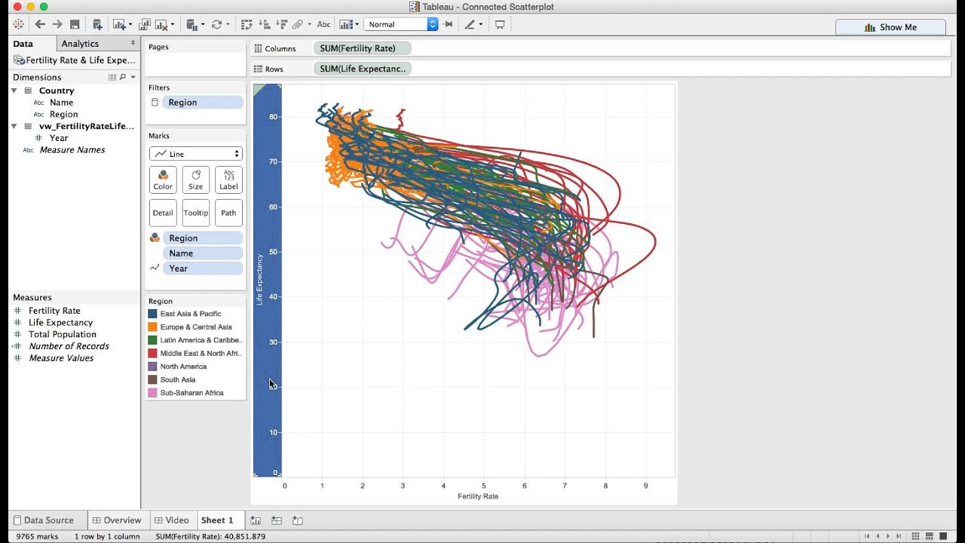
Task: Click Europe & Central Asia legend swatch
Action: point(153,327)
